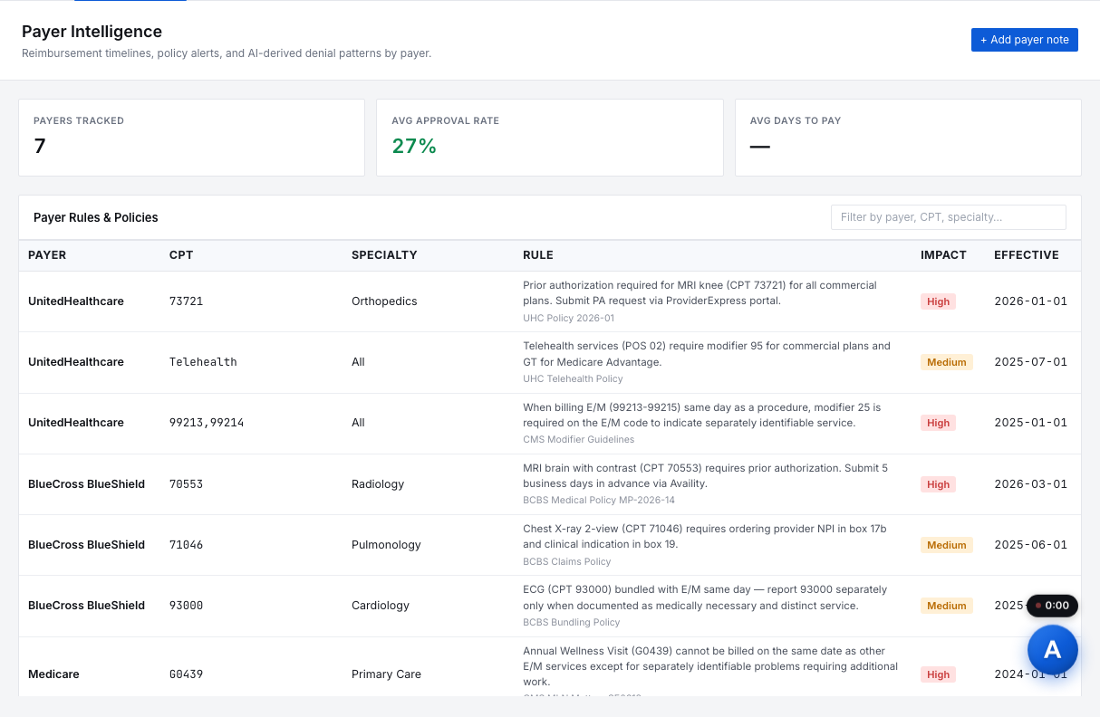Open the round blue A assistant button
The height and width of the screenshot is (717, 1100).
coord(1052,649)
